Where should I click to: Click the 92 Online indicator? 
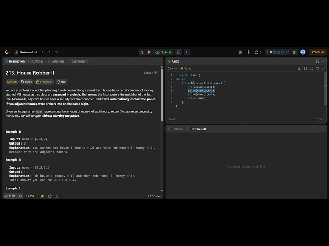pos(154,196)
